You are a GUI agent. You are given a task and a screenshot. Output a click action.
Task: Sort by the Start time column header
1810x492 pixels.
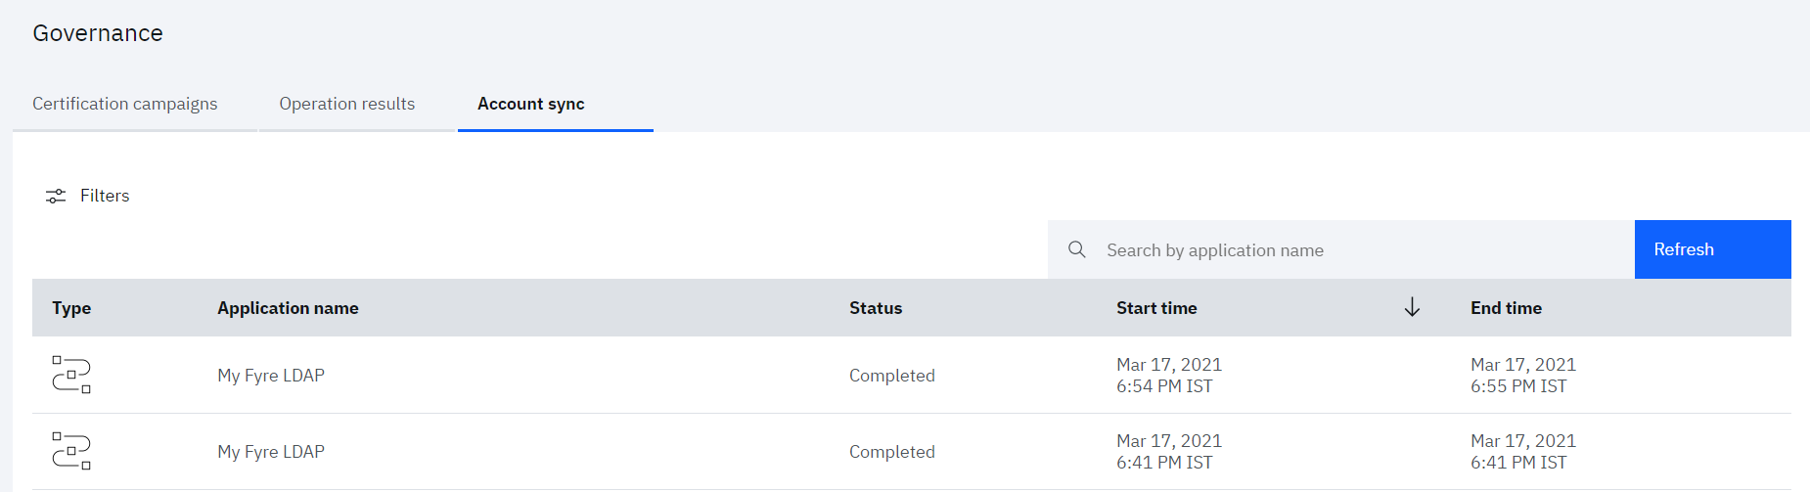1156,308
